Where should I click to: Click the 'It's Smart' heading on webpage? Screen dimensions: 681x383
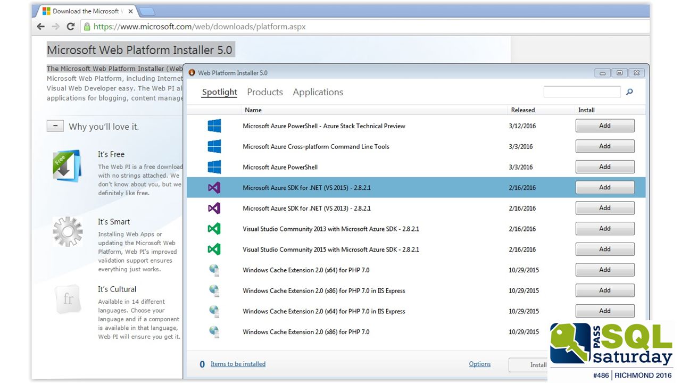click(114, 222)
